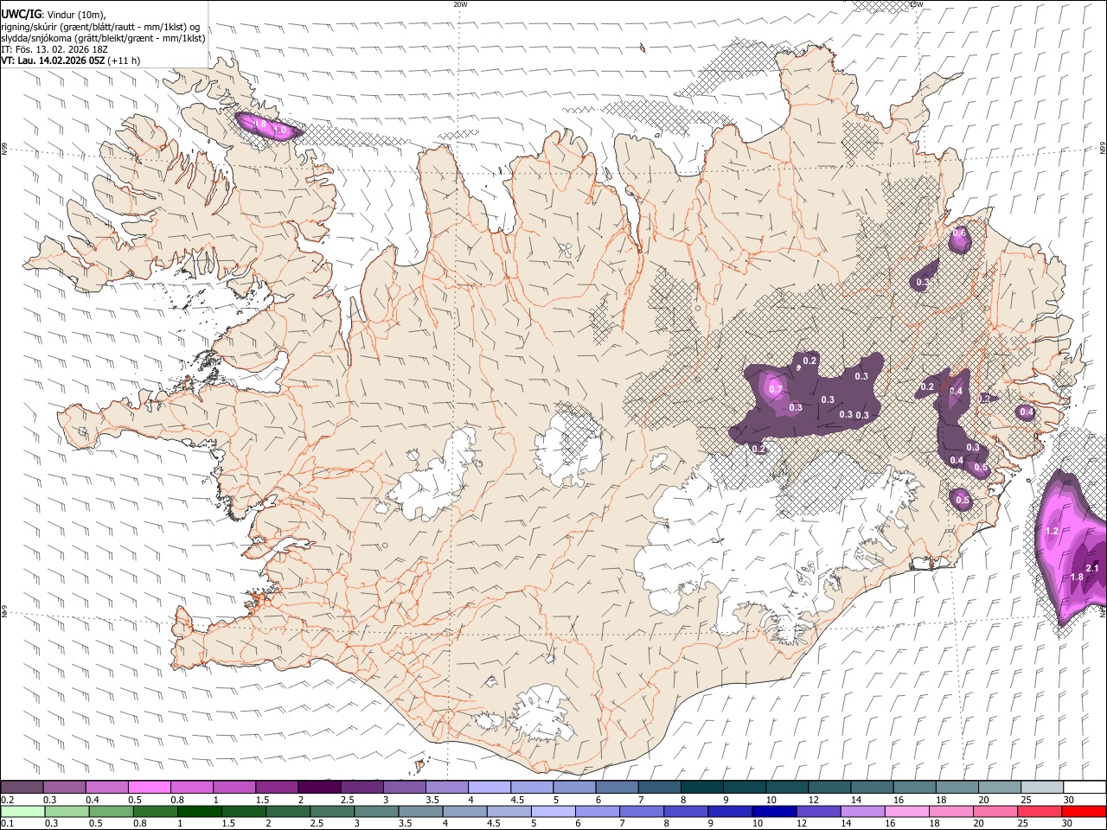Click the white 30 swatch on snow scale

tap(1084, 787)
